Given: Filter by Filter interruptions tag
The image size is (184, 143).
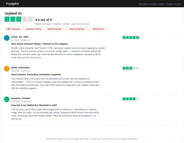Looking at the screenshot, I should (77, 29).
